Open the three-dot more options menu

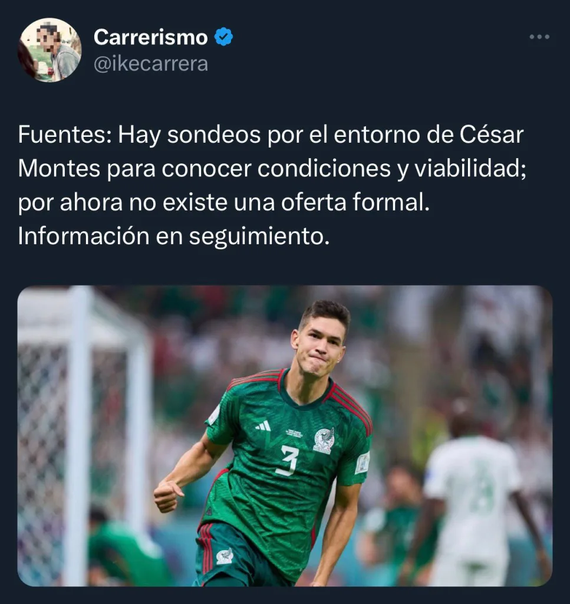[539, 37]
